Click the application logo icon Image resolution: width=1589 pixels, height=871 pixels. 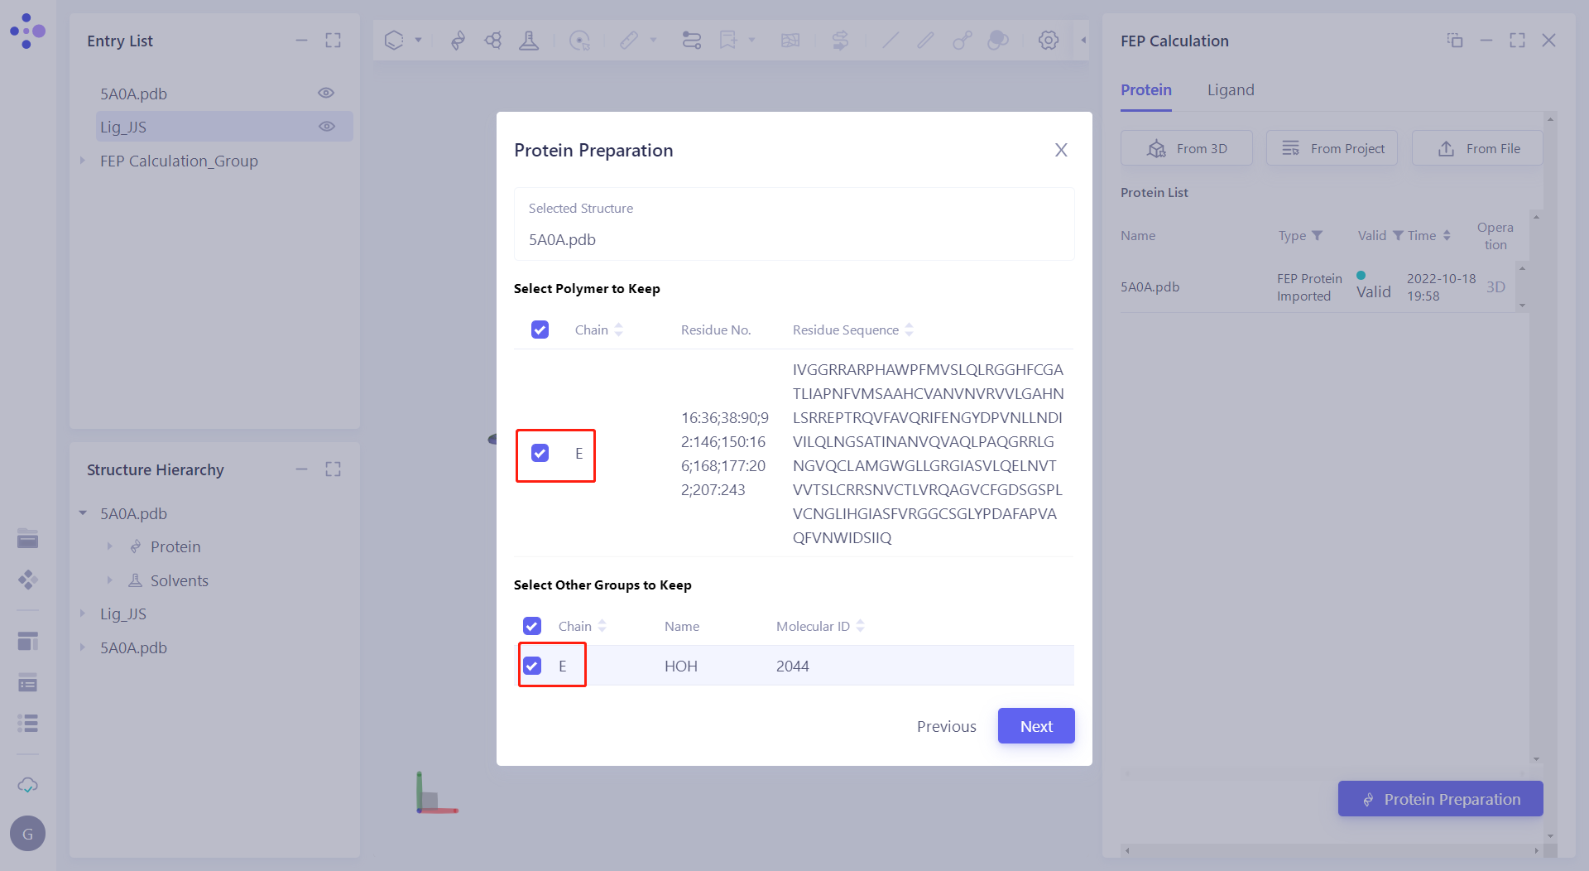pyautogui.click(x=27, y=31)
